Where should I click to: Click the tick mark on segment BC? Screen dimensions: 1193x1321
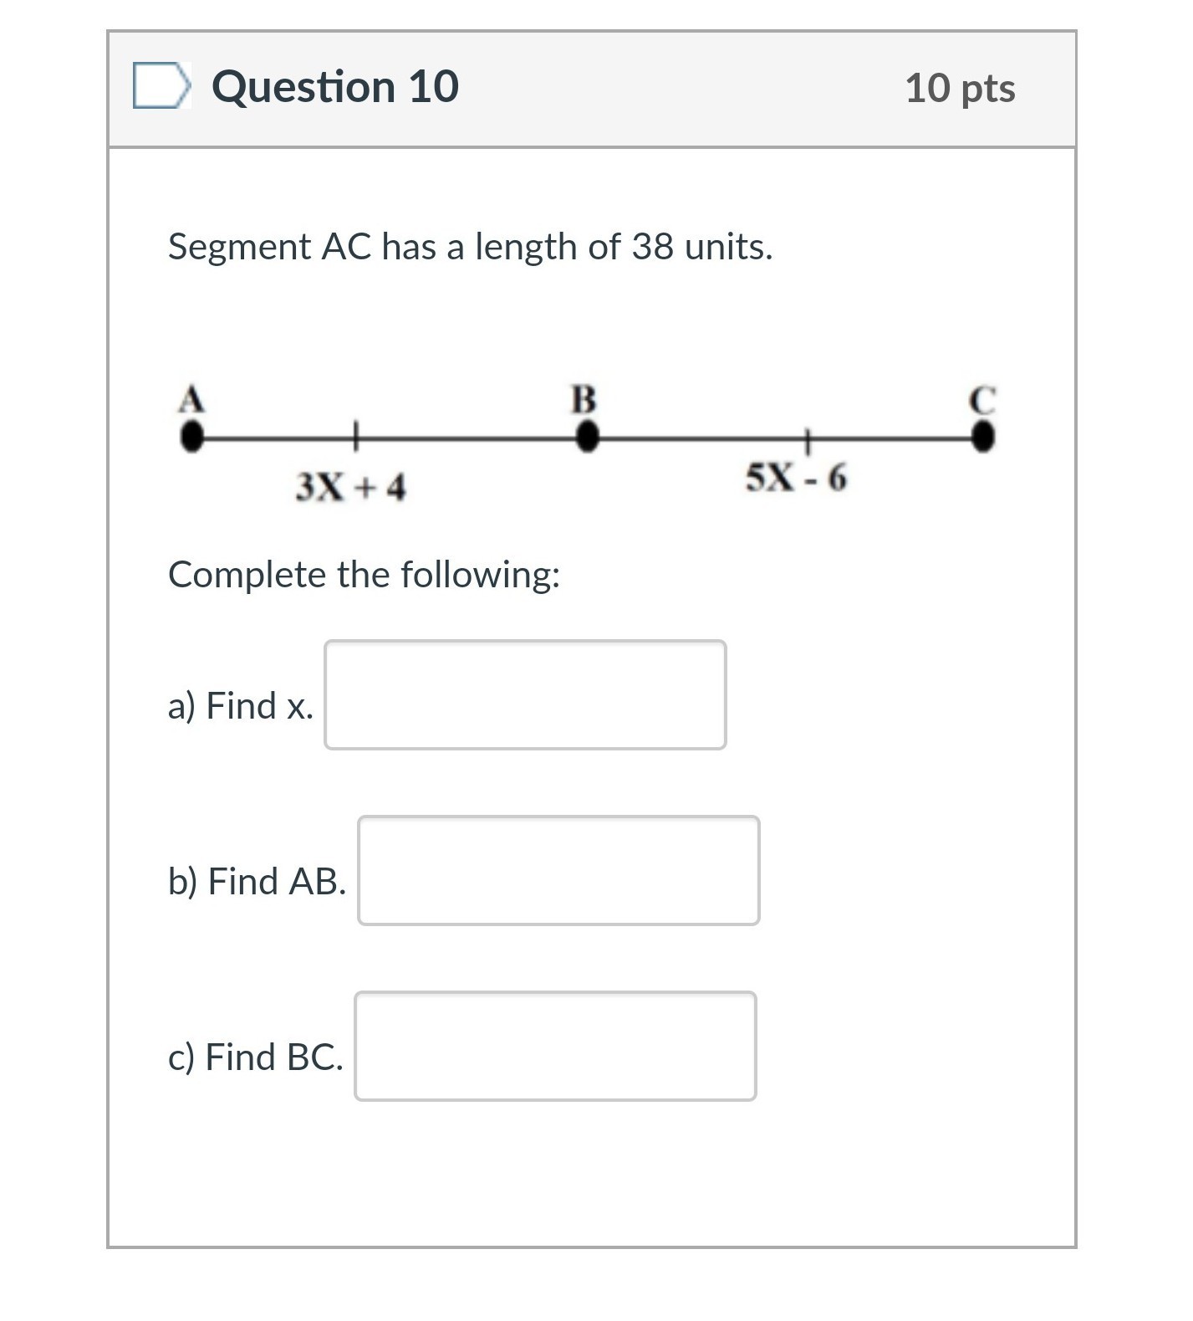coord(808,437)
